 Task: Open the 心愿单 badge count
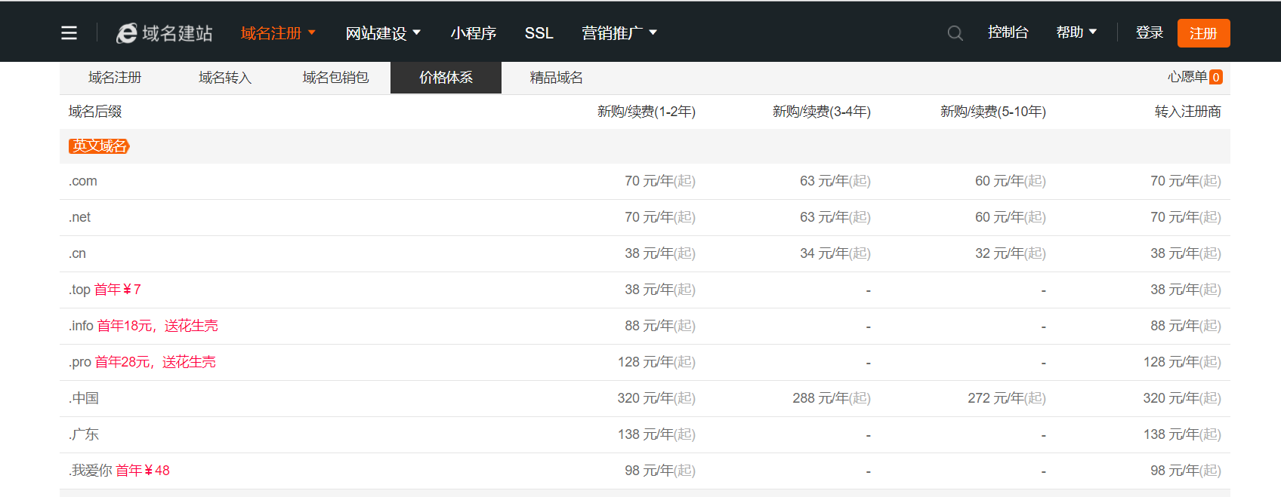coord(1215,77)
